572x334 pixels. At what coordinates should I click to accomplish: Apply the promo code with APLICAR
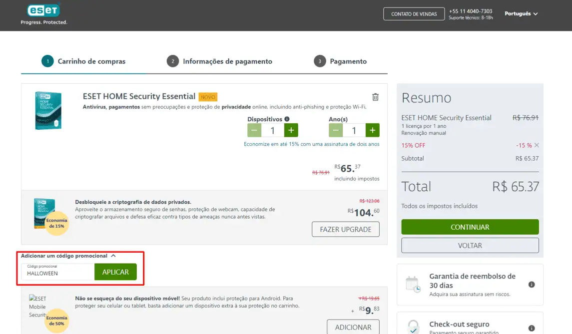point(115,272)
